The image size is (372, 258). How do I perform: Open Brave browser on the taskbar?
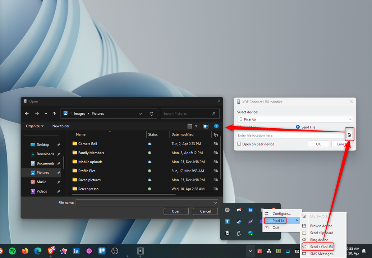pos(51,251)
